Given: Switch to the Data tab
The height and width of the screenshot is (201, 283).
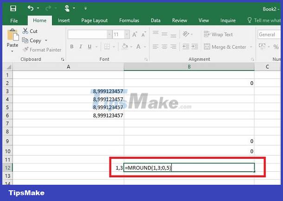Looking at the screenshot, I should (x=155, y=20).
